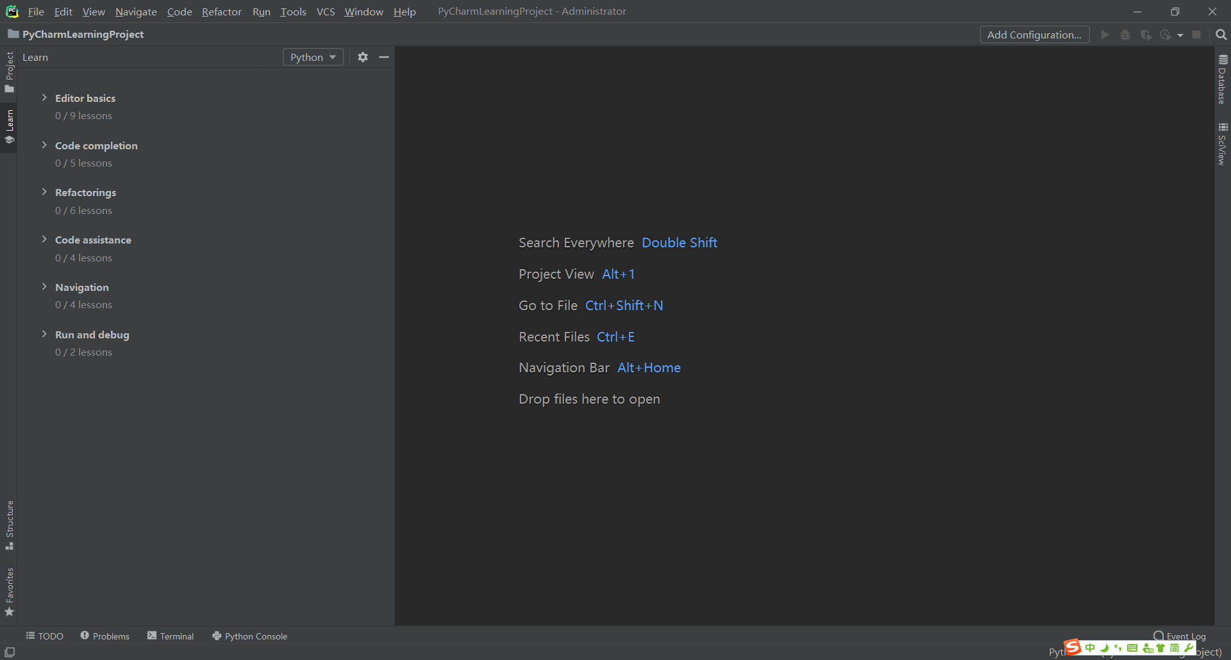Toggle Sogou half/full-width moon button
1231x660 pixels.
(1105, 648)
